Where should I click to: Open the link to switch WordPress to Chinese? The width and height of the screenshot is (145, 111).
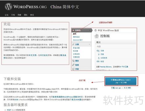[68, 97]
